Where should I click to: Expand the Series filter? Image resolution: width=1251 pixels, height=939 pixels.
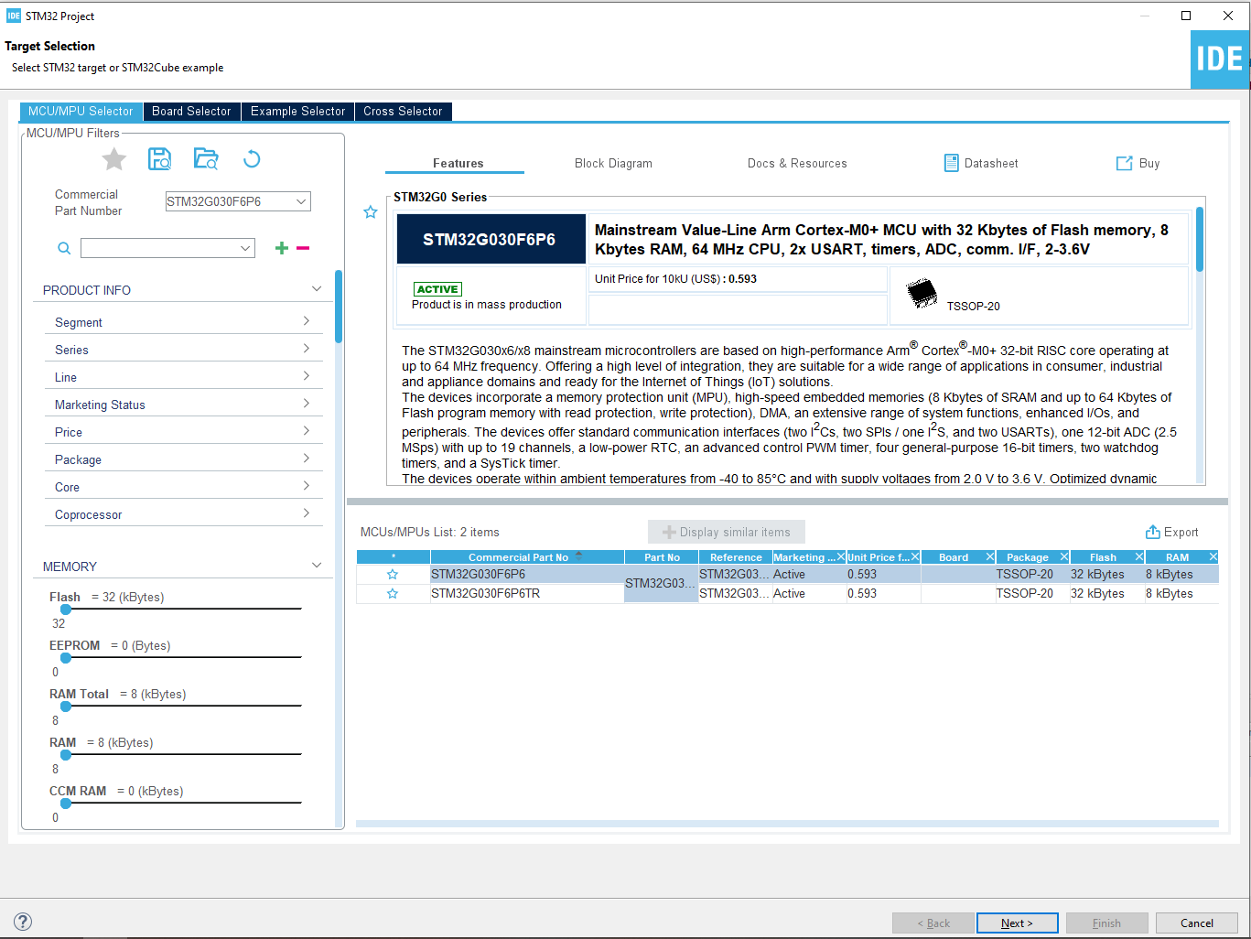pos(306,349)
